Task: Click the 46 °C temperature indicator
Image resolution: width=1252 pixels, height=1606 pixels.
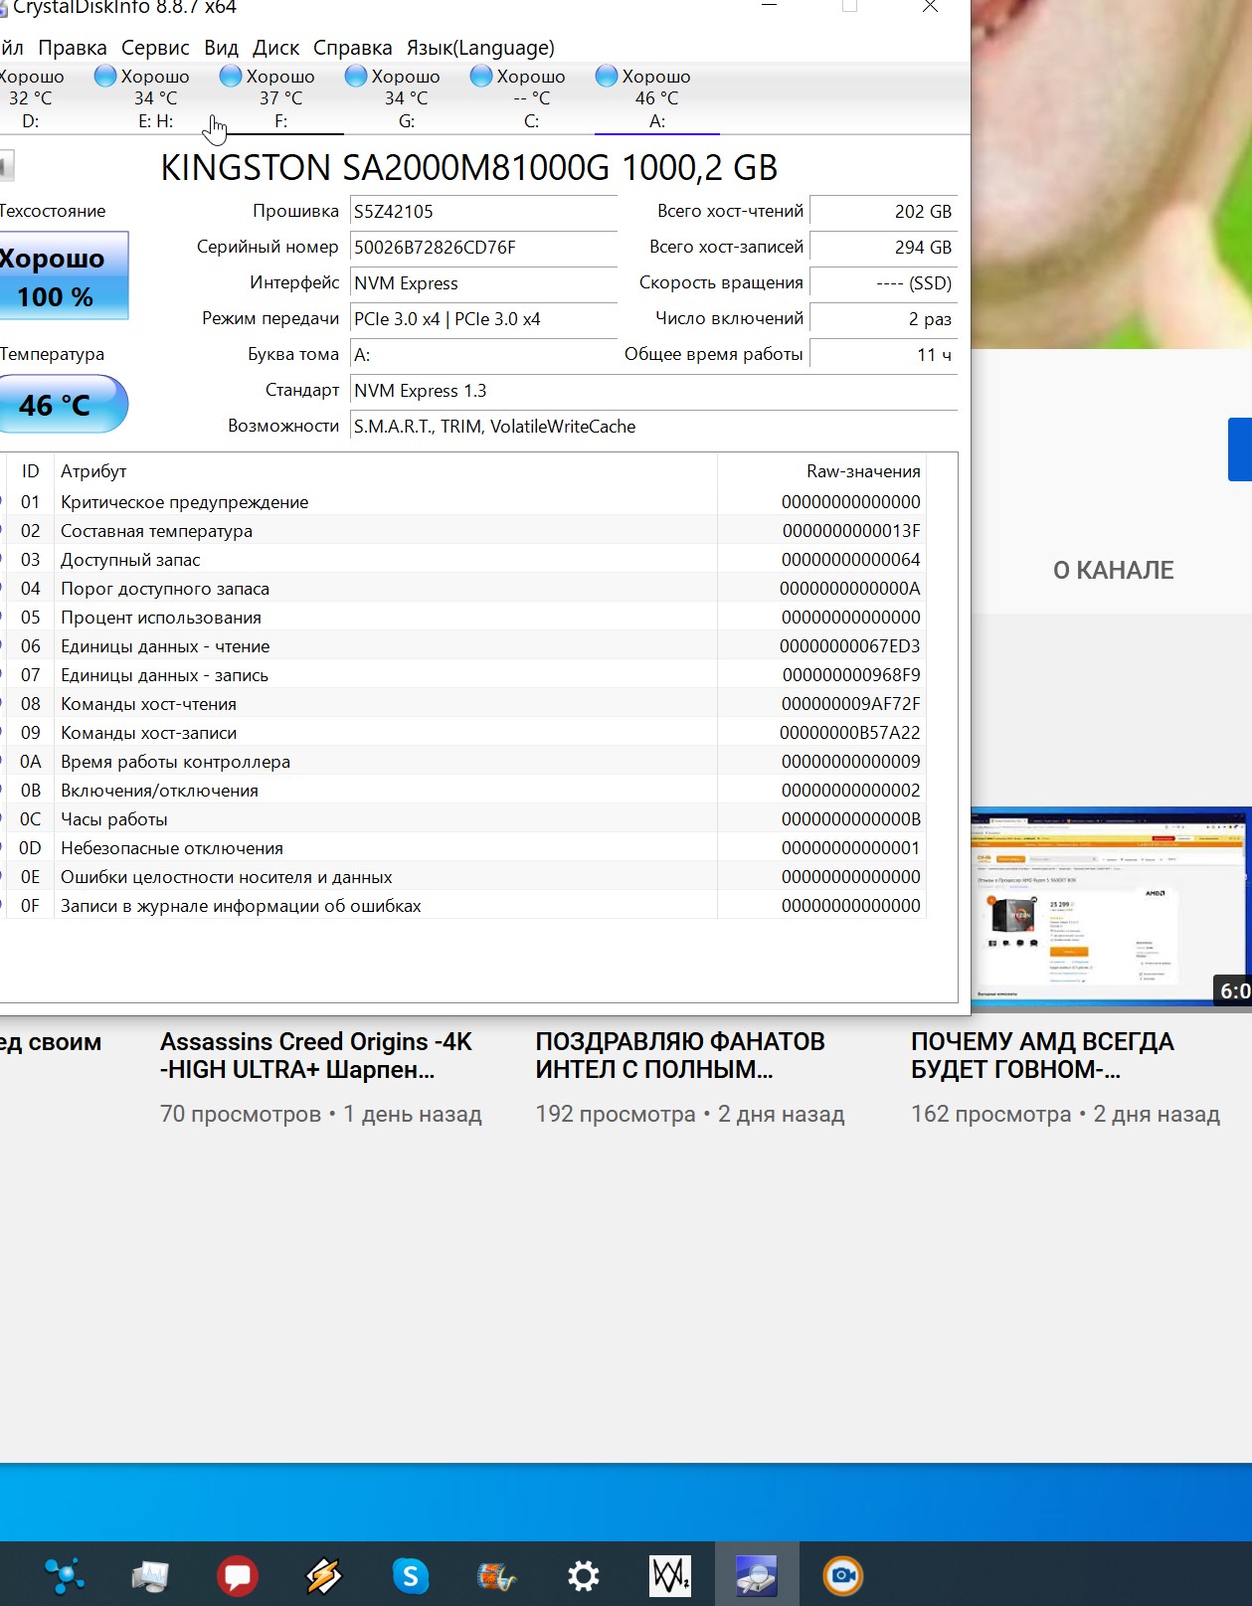Action: point(60,405)
